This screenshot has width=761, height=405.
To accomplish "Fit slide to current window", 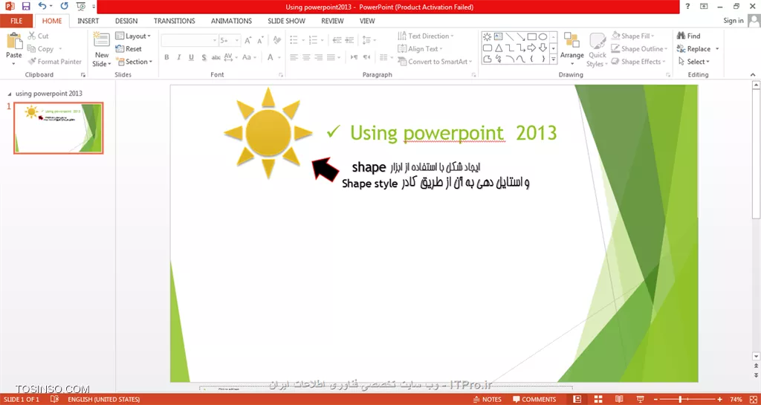I will click(754, 399).
